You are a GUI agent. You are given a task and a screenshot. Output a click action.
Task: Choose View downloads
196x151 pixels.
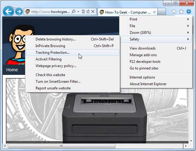coord(156,48)
